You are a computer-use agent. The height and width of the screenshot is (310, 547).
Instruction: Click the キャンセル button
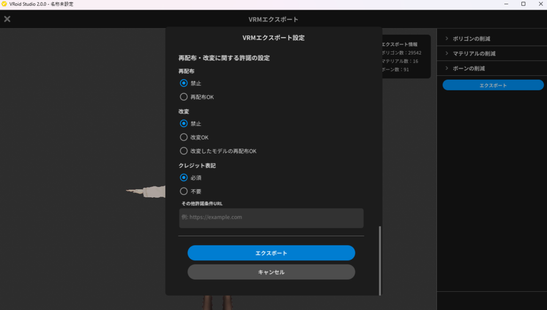tap(271, 272)
